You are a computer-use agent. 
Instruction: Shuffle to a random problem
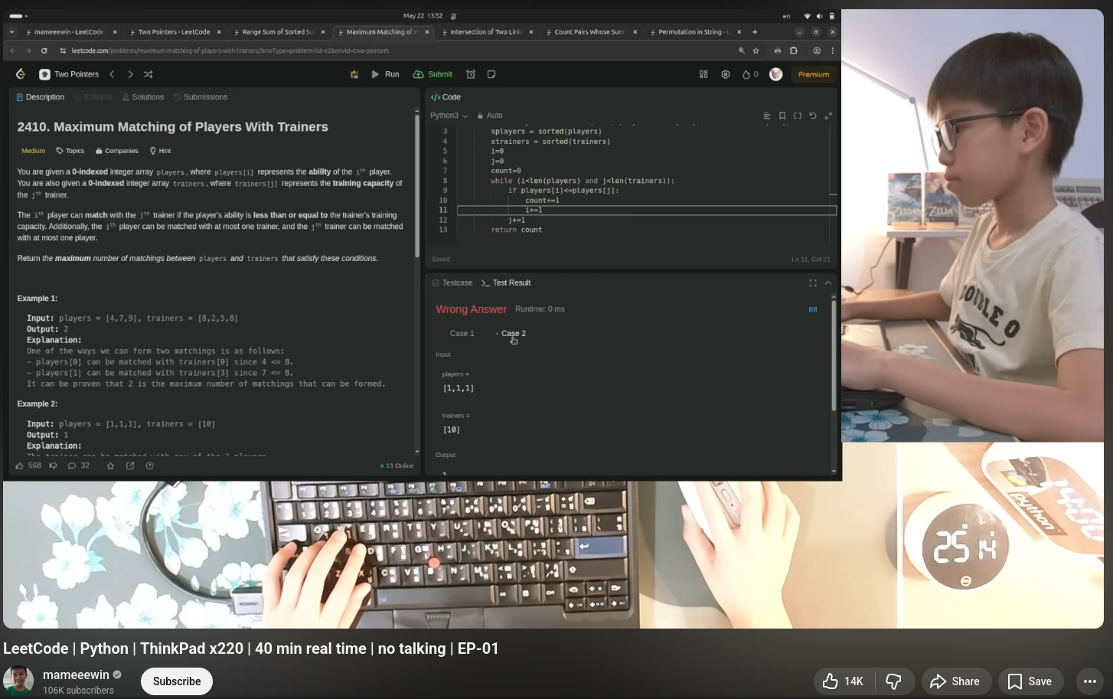click(x=149, y=74)
